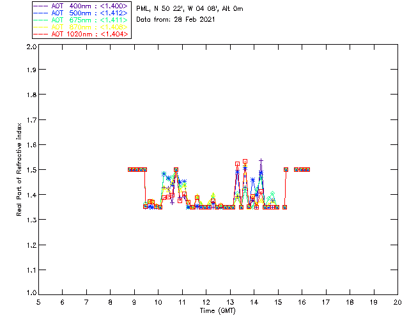Screen dimensions: 409x327
Task: Click the highest purple plus marker near 14.3
Action: (x=261, y=161)
